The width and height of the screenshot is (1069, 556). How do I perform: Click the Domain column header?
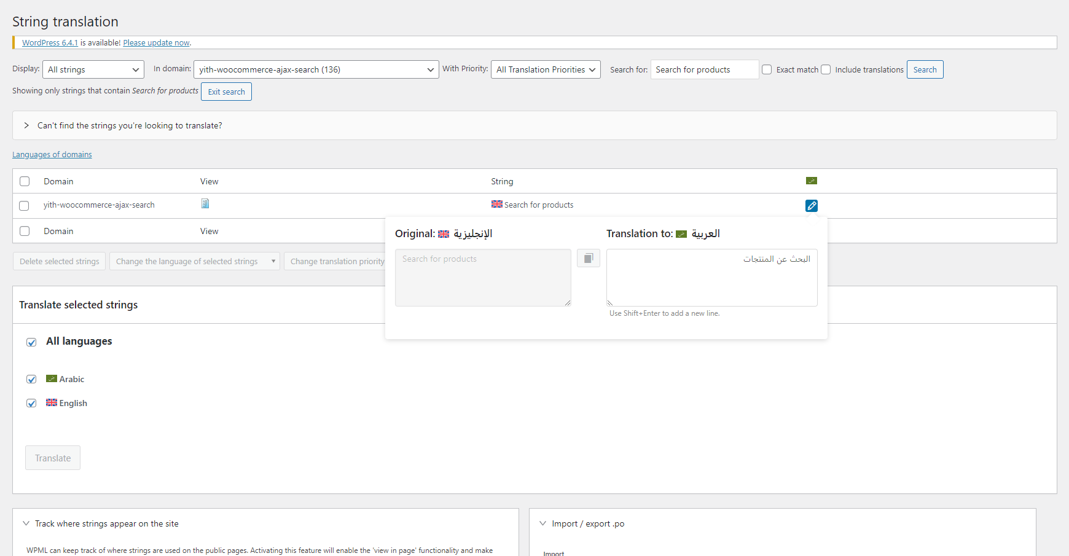click(58, 181)
